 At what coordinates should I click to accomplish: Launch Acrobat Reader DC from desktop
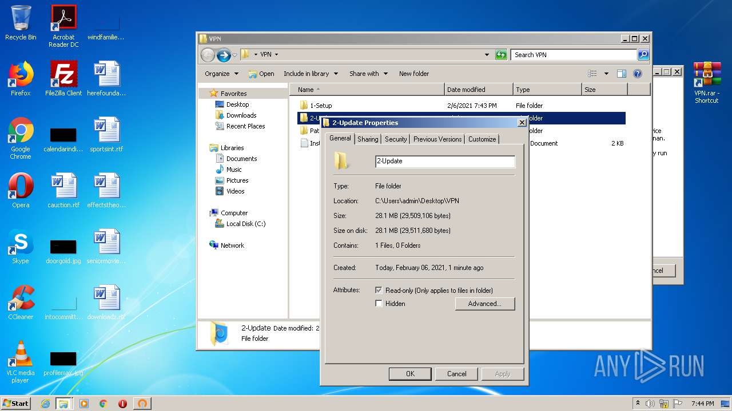(63, 26)
